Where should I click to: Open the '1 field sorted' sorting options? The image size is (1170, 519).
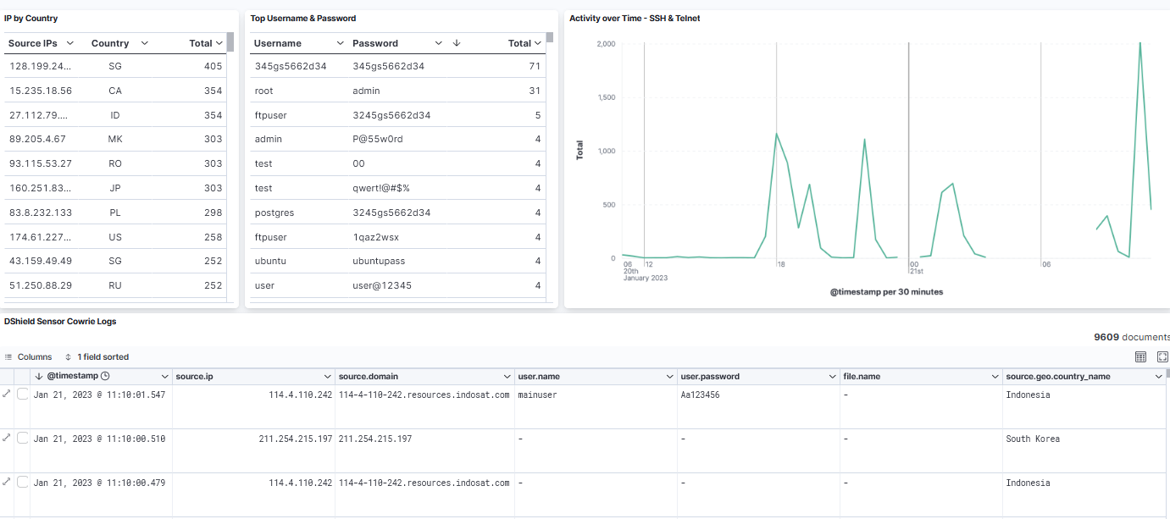pyautogui.click(x=97, y=357)
